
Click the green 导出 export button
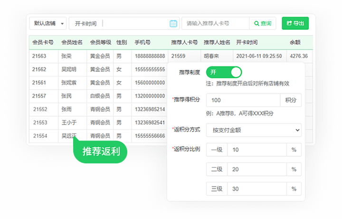[x=295, y=23]
